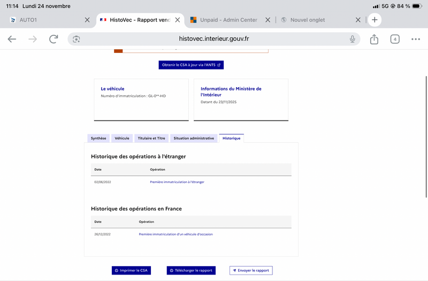The image size is (428, 281).
Task: Tap the site settings icon in address bar
Action: click(77, 39)
